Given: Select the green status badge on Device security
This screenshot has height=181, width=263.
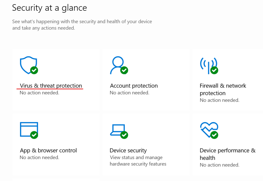Looking at the screenshot, I should tap(124, 135).
